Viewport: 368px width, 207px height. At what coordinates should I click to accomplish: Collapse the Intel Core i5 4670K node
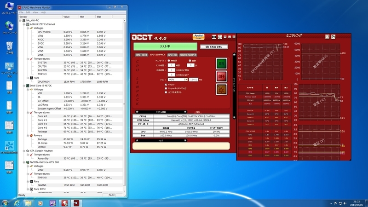pos(24,86)
